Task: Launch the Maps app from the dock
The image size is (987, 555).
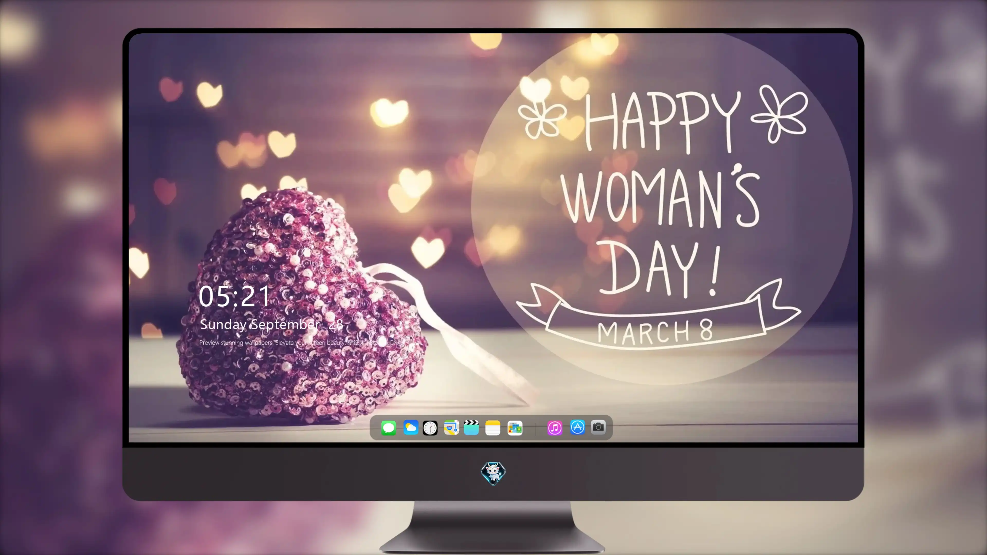Action: (451, 428)
